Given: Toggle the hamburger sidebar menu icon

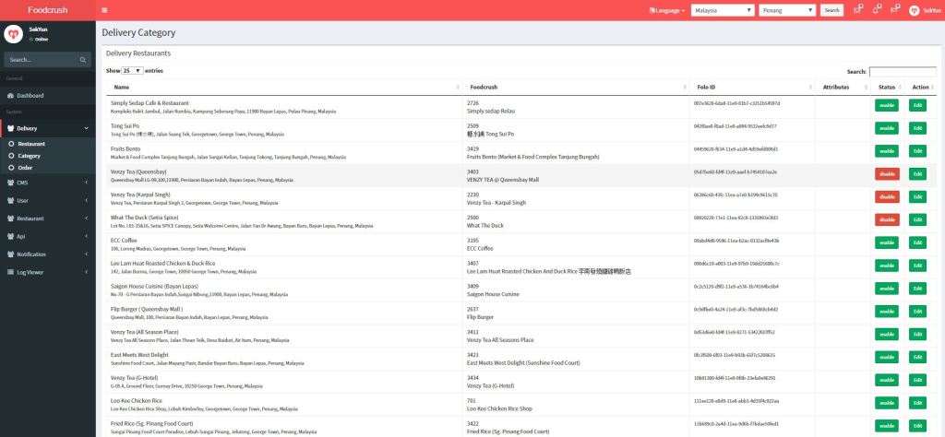Looking at the screenshot, I should pos(104,10).
